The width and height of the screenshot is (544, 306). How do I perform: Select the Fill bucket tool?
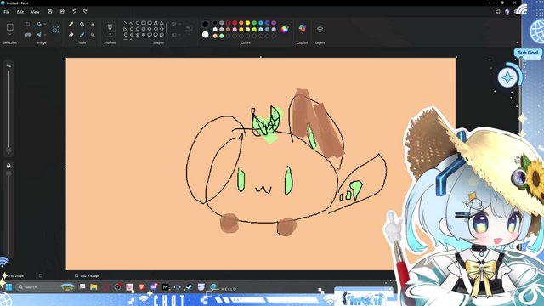(82, 24)
